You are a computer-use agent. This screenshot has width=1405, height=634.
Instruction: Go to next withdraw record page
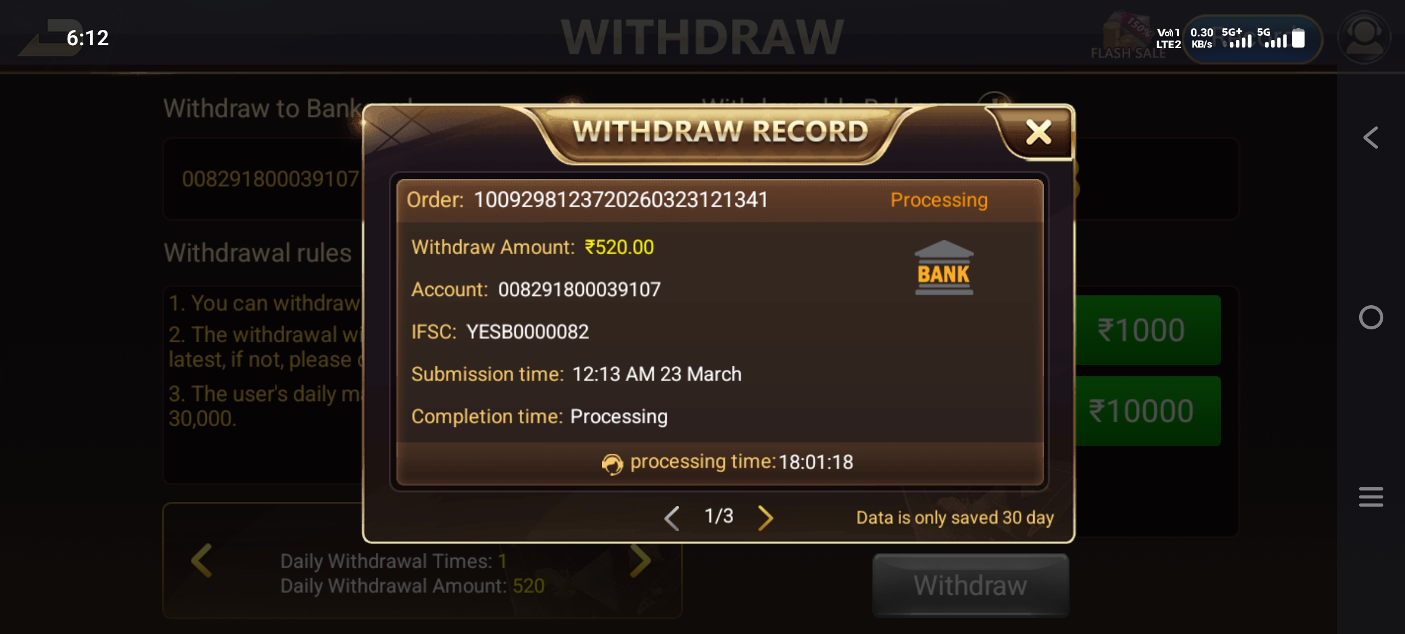(765, 518)
